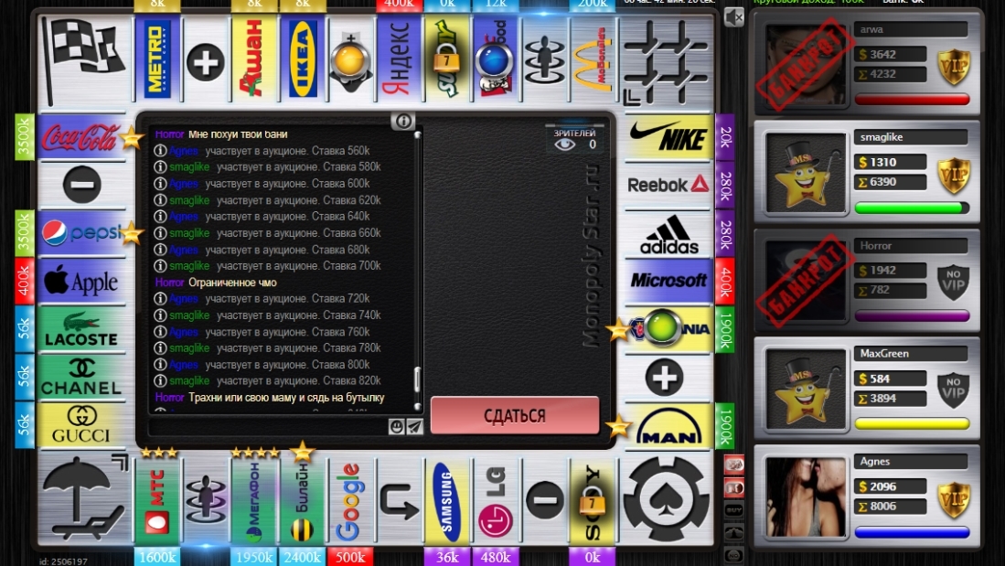Click smaglike's green progress bar
Image resolution: width=1005 pixels, height=566 pixels.
click(912, 208)
